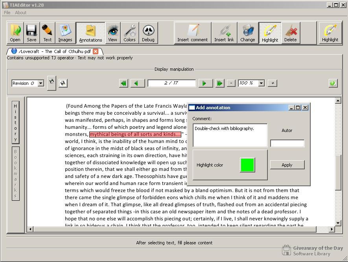Expand the Revision dropdown

tap(41, 83)
